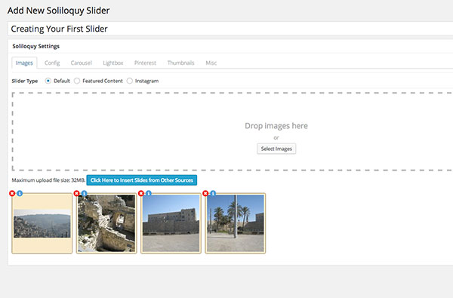The image size is (453, 298).
Task: Select the hillside landscape thumbnail
Action: point(42,223)
